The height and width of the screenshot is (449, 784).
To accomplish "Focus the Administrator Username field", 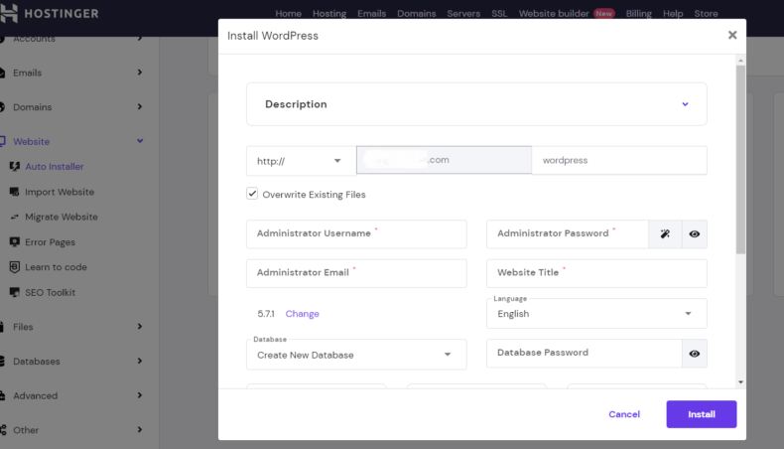I will pos(356,233).
